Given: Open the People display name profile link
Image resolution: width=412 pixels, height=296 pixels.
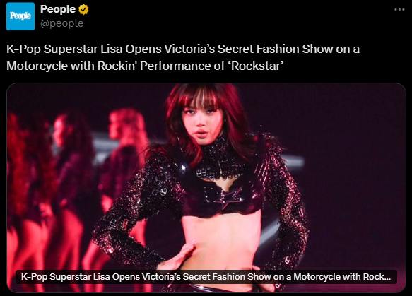Looking at the screenshot, I should tap(58, 9).
